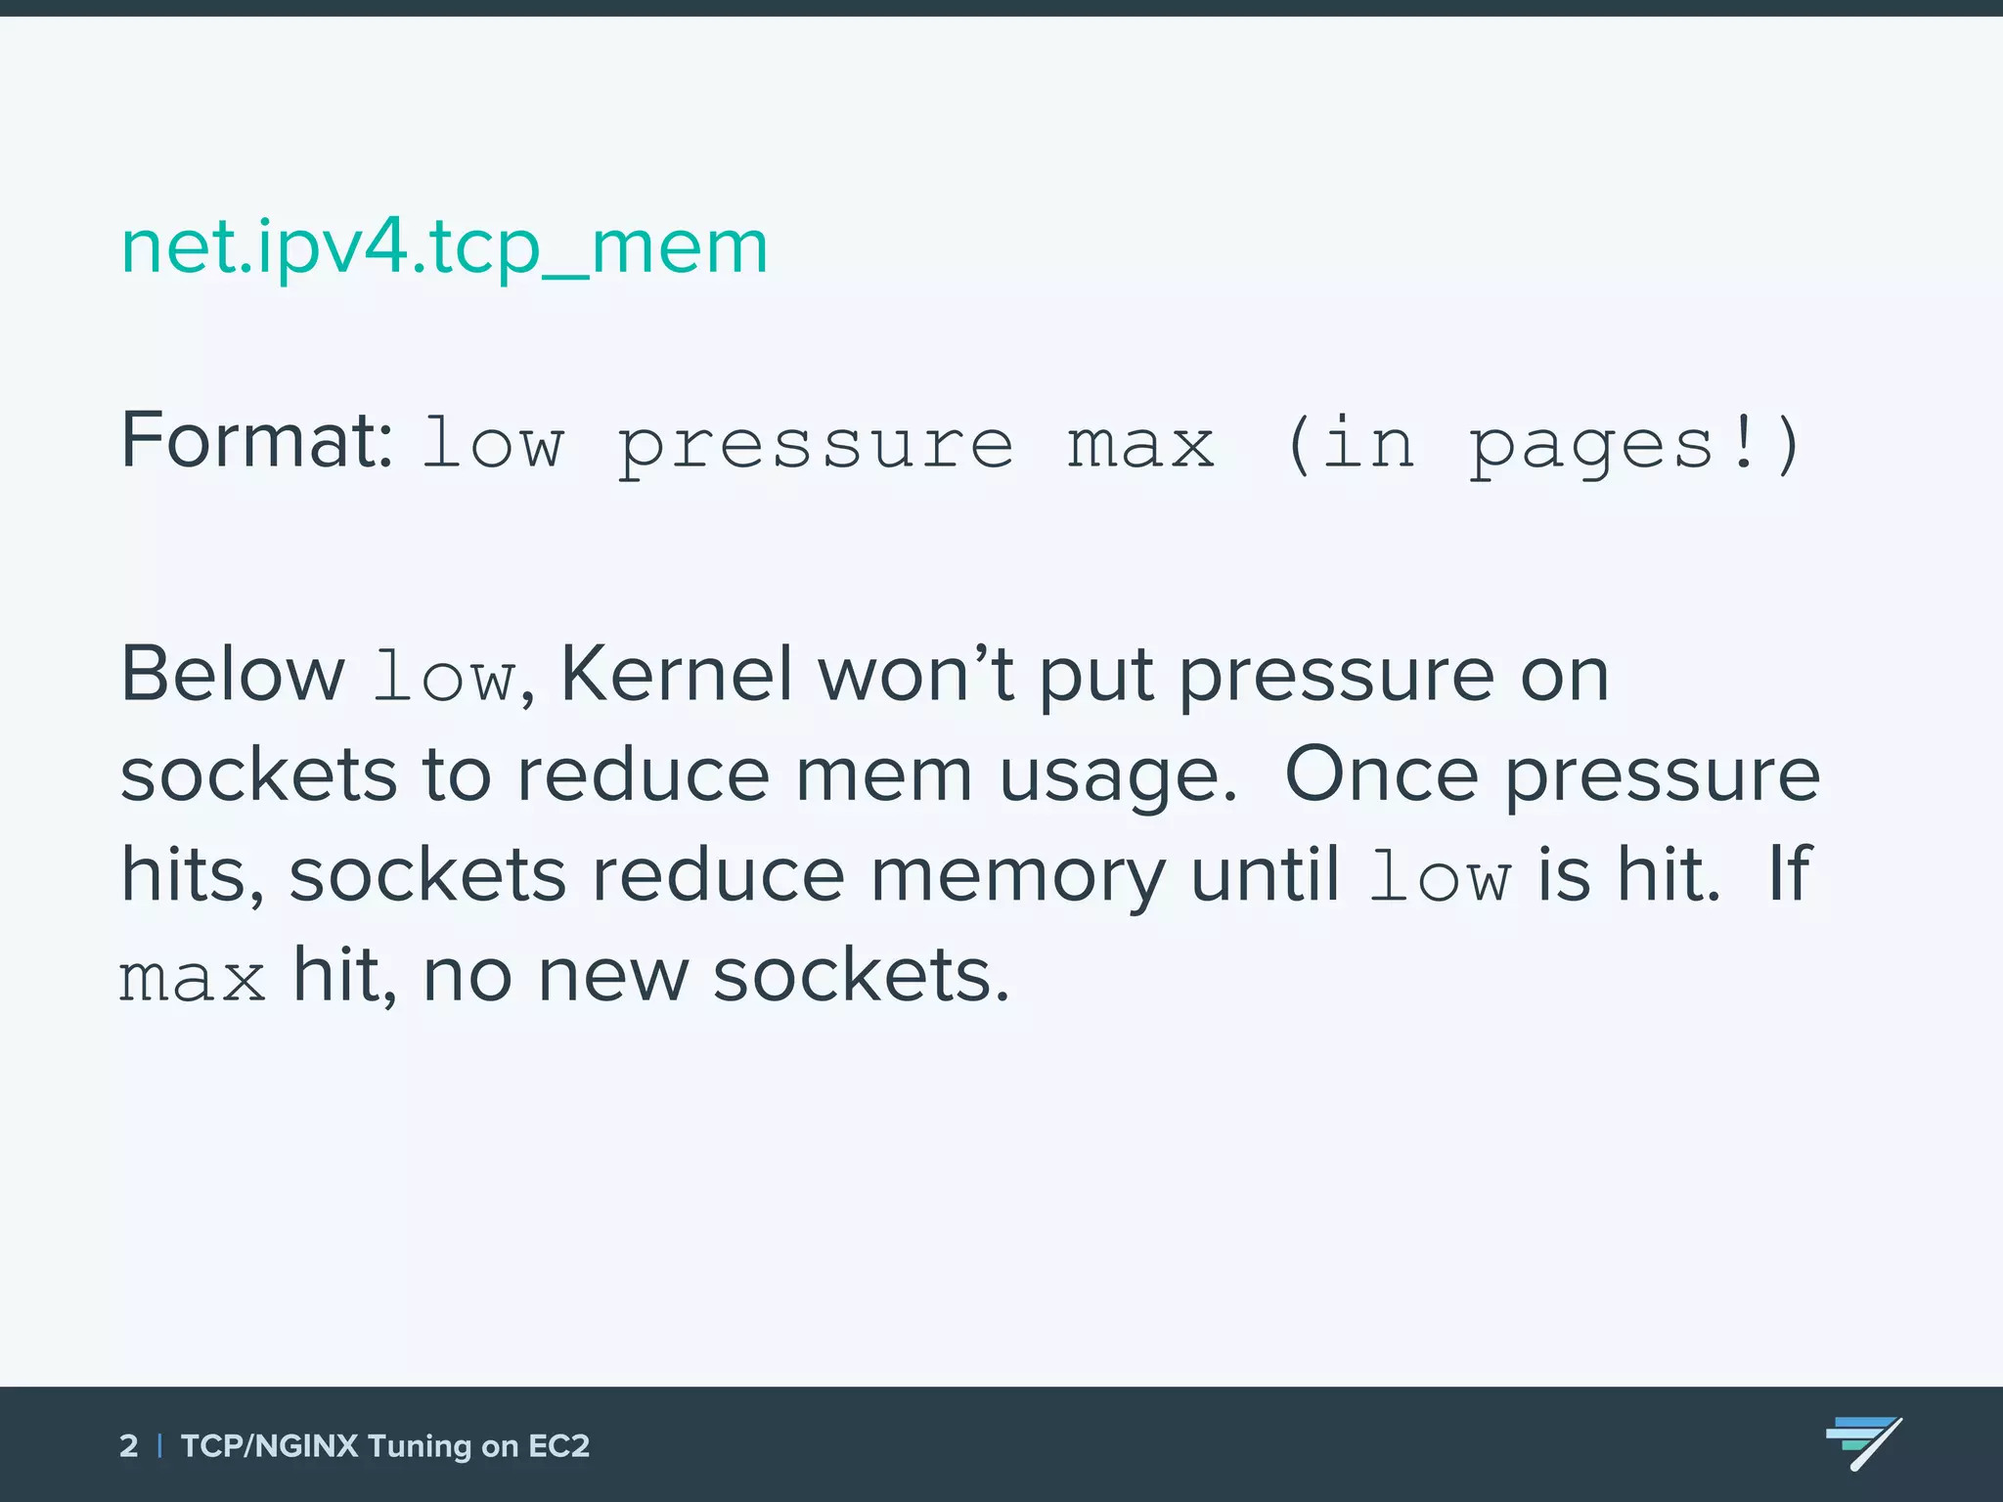The width and height of the screenshot is (2003, 1502).
Task: Click monospace low in the format line
Action: 493,446
